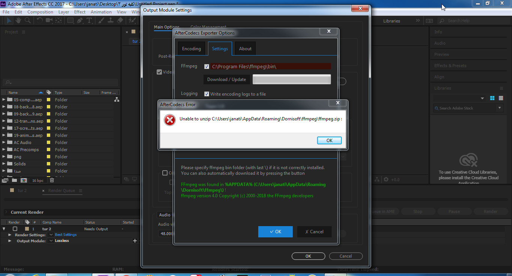Toggle Write encoding logs to a file
512x276 pixels.
pos(207,94)
